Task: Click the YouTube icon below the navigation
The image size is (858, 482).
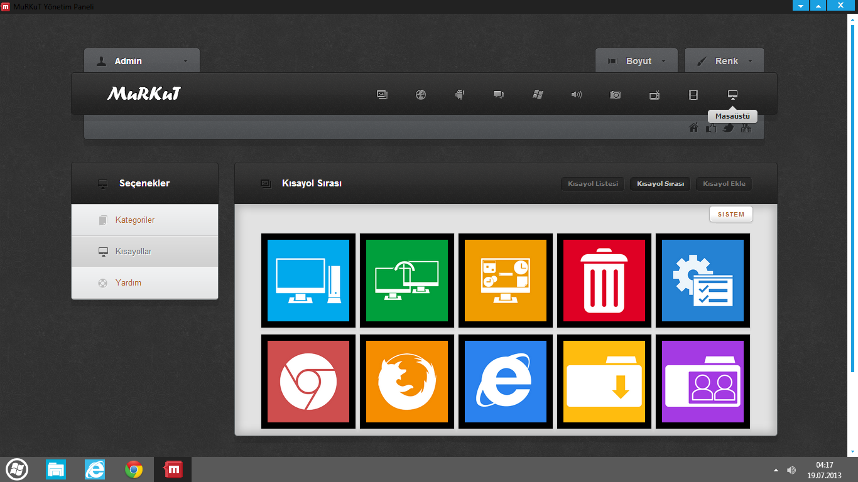Action: [746, 128]
